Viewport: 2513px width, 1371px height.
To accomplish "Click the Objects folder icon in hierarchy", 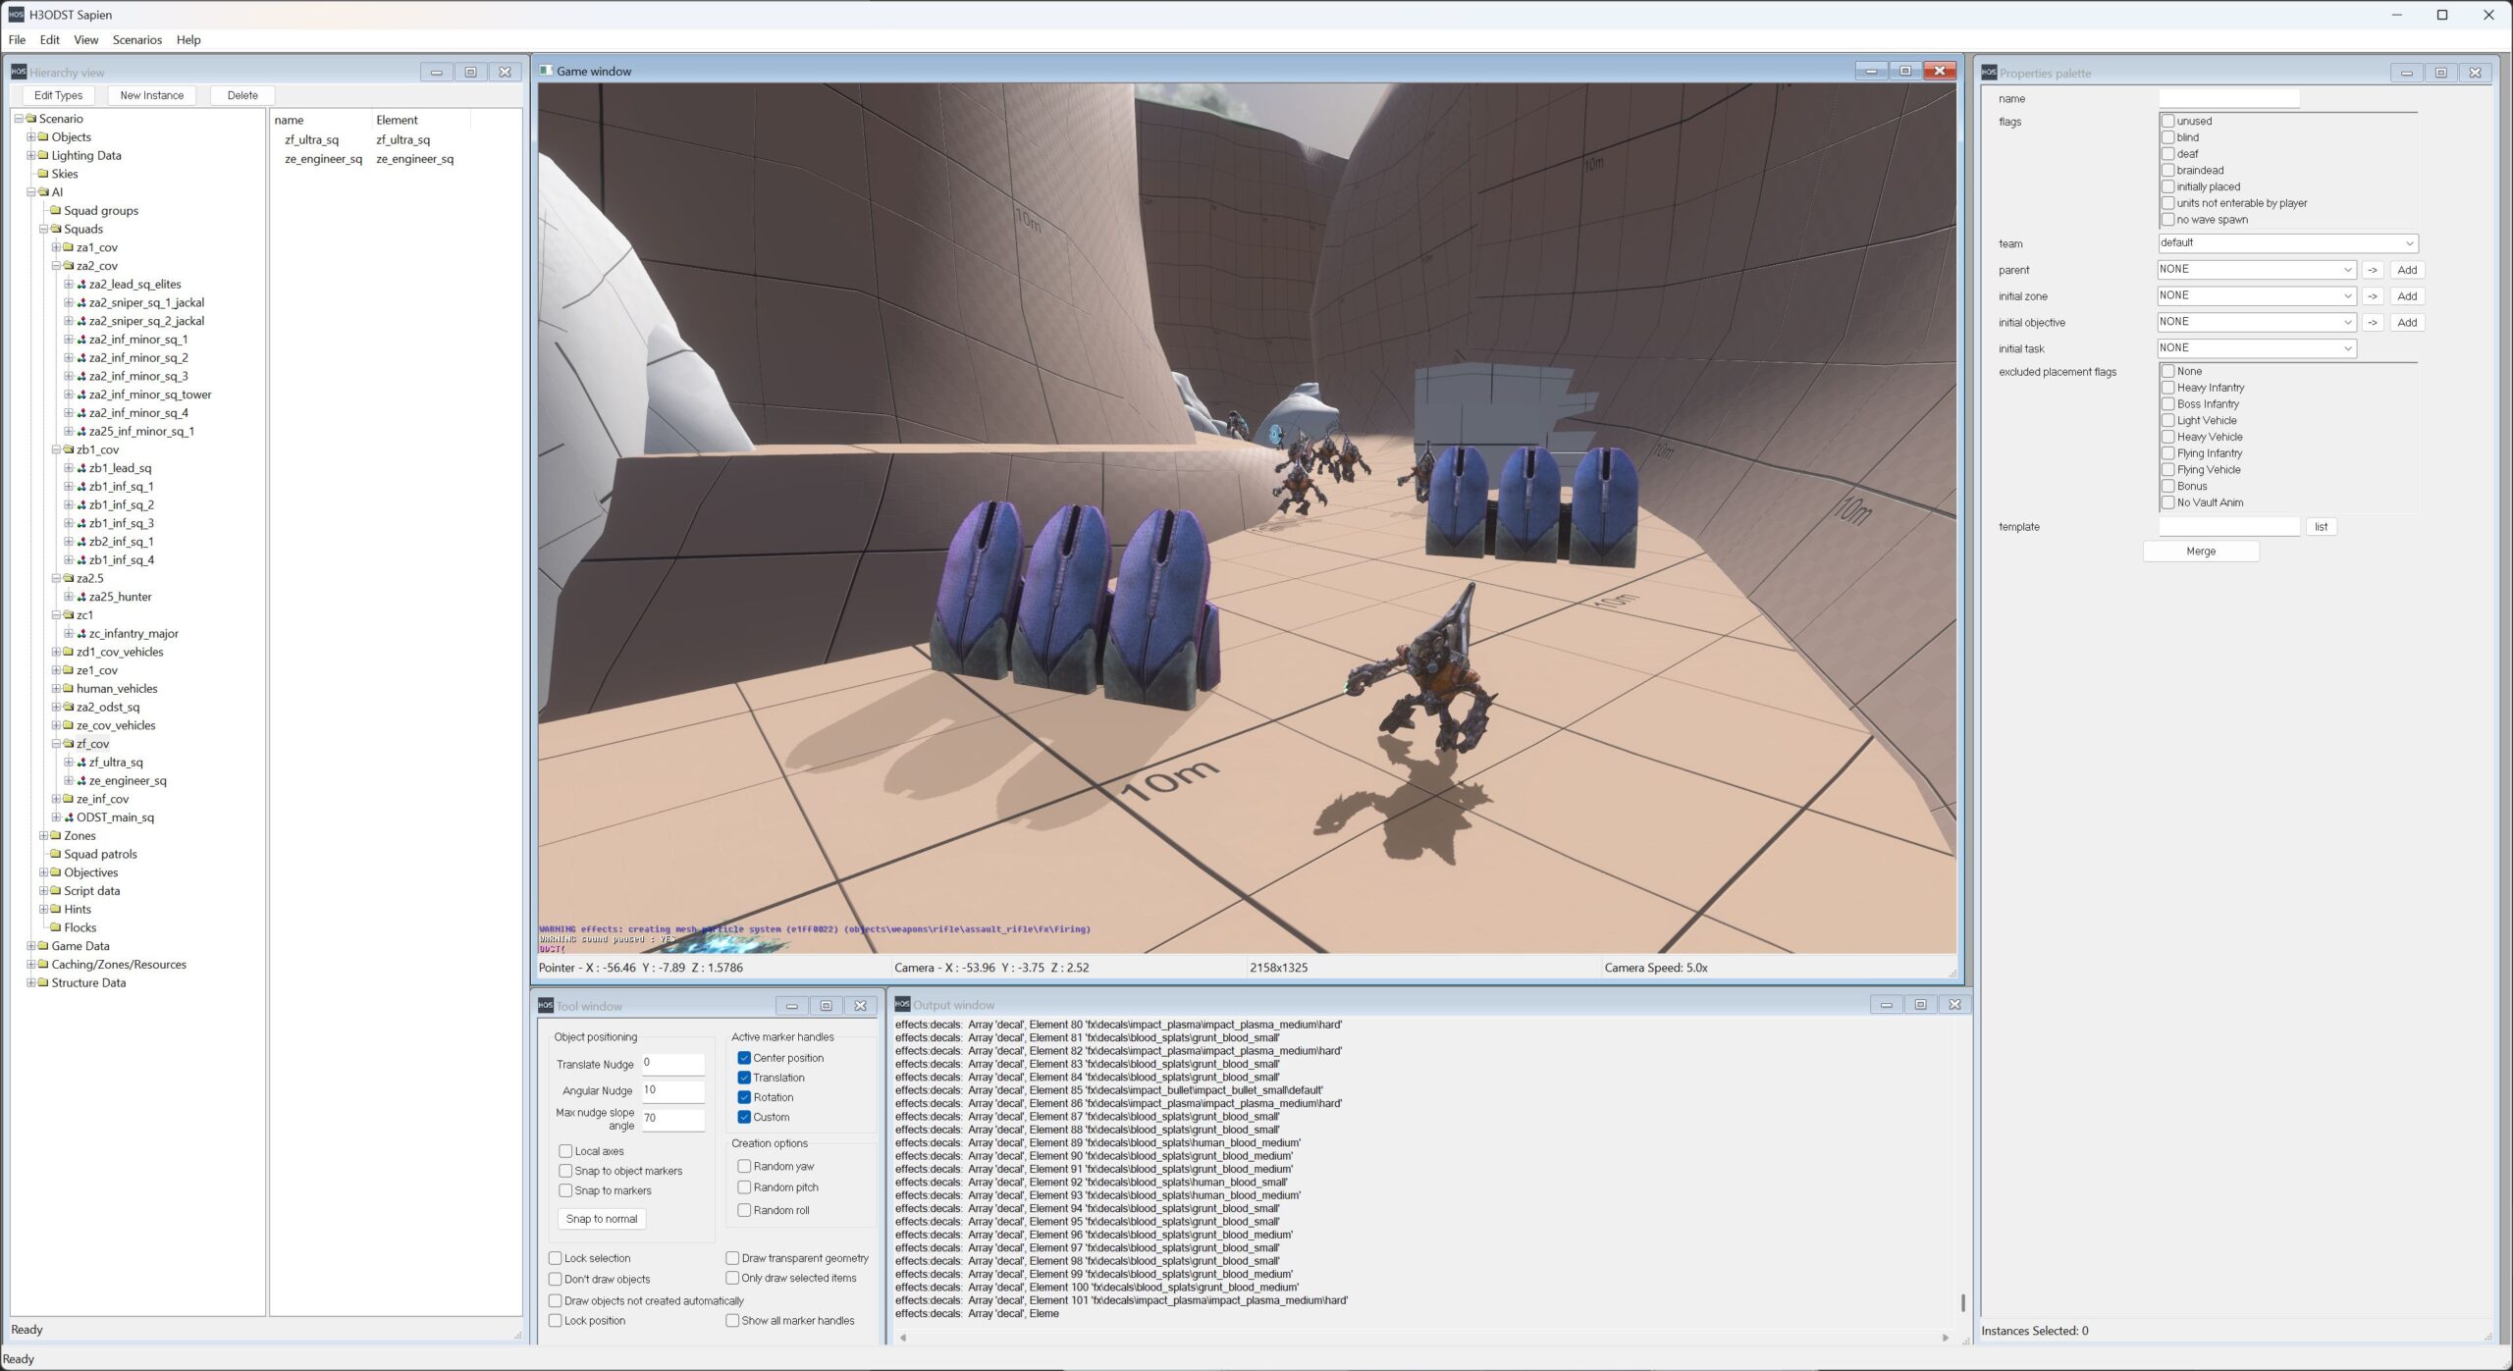I will [43, 137].
